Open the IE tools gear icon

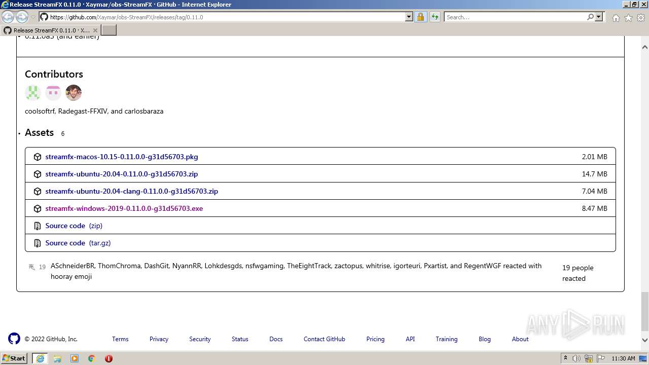coord(640,17)
